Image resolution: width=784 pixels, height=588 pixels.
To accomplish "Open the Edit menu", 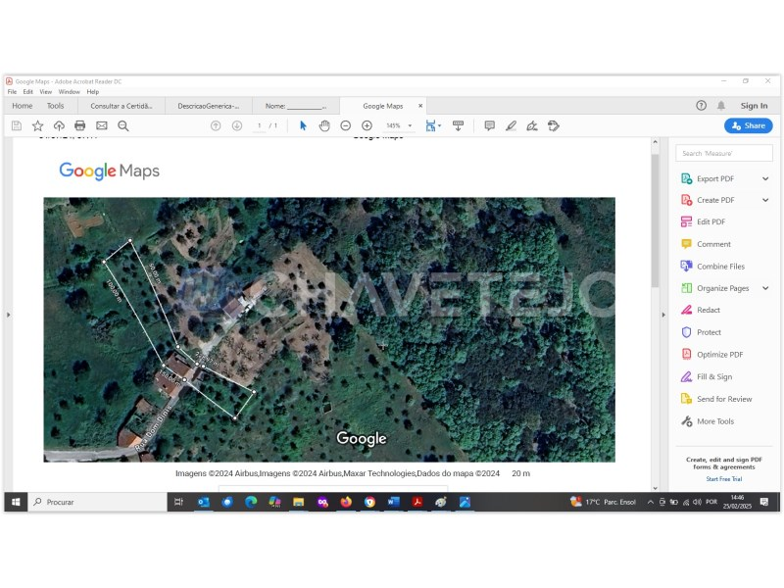I will point(28,92).
